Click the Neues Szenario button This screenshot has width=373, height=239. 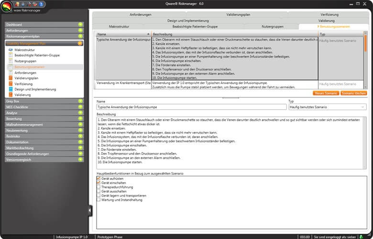point(326,94)
